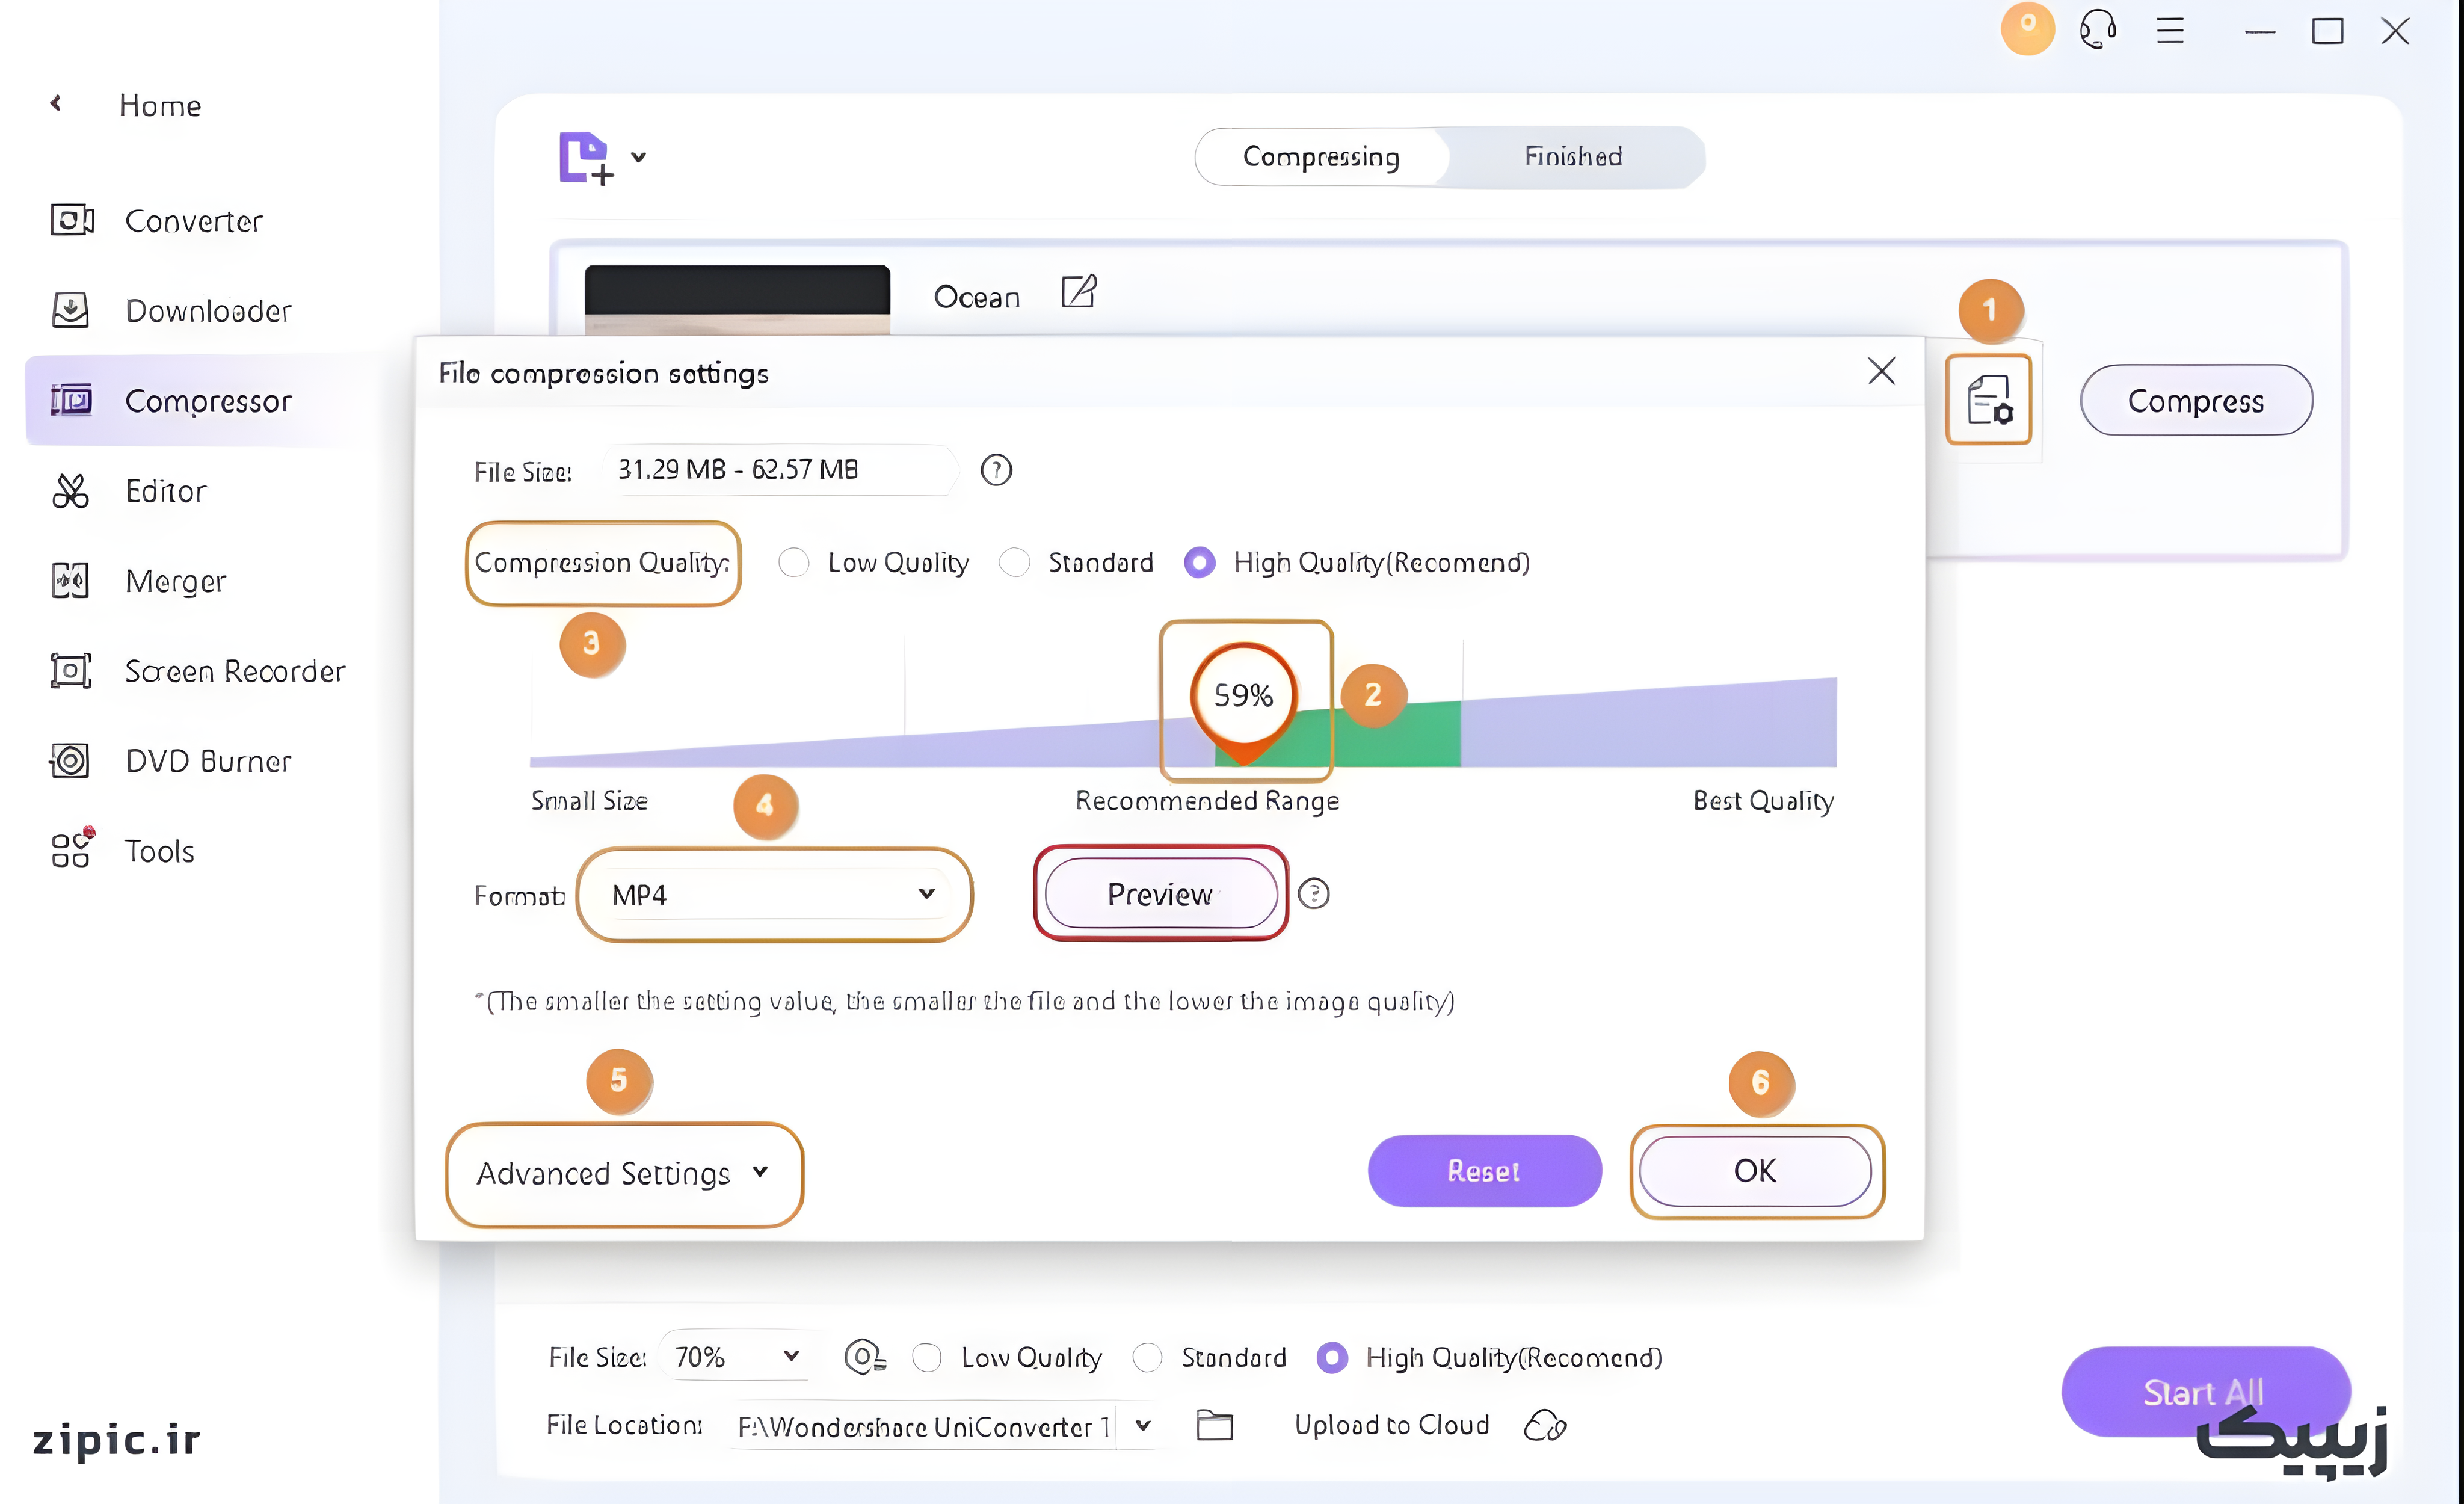Switch to the Finished tab
The image size is (2464, 1504).
tap(1572, 157)
